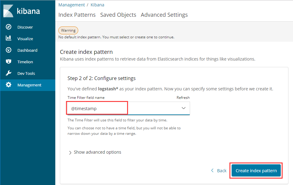
Task: Open Dev Tools via the wrench icon
Action: coord(9,73)
